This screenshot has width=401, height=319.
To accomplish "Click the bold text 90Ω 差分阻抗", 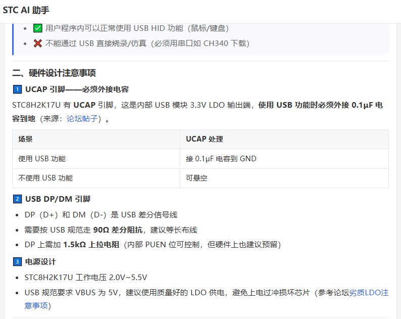I will [x=118, y=230].
